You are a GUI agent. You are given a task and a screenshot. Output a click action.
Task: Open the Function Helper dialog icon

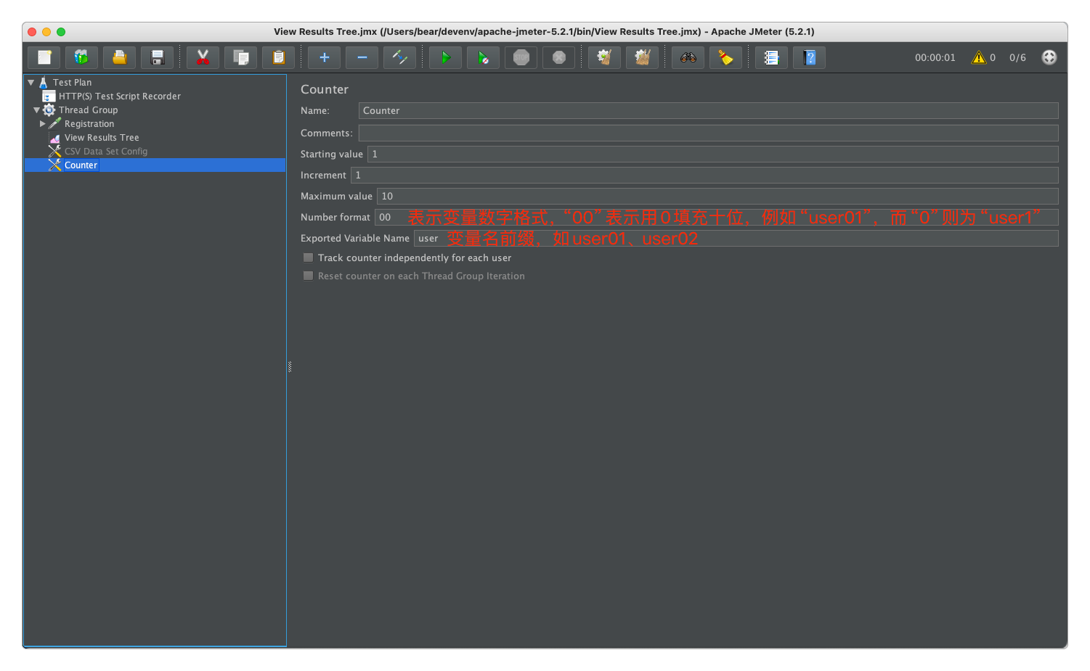pos(771,57)
